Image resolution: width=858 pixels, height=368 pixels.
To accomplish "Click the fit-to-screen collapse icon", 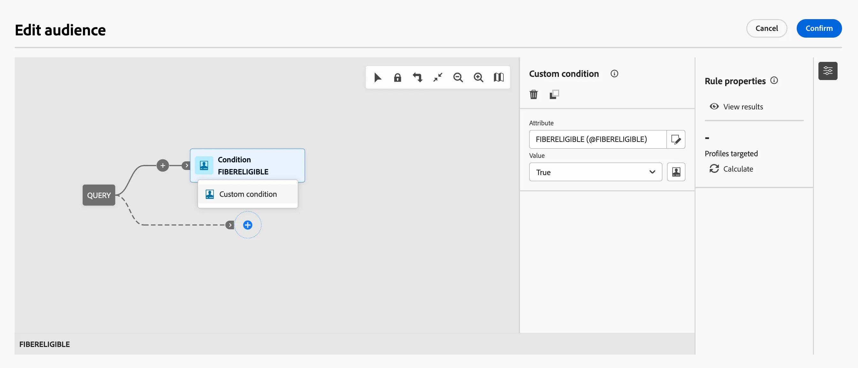I will point(438,77).
